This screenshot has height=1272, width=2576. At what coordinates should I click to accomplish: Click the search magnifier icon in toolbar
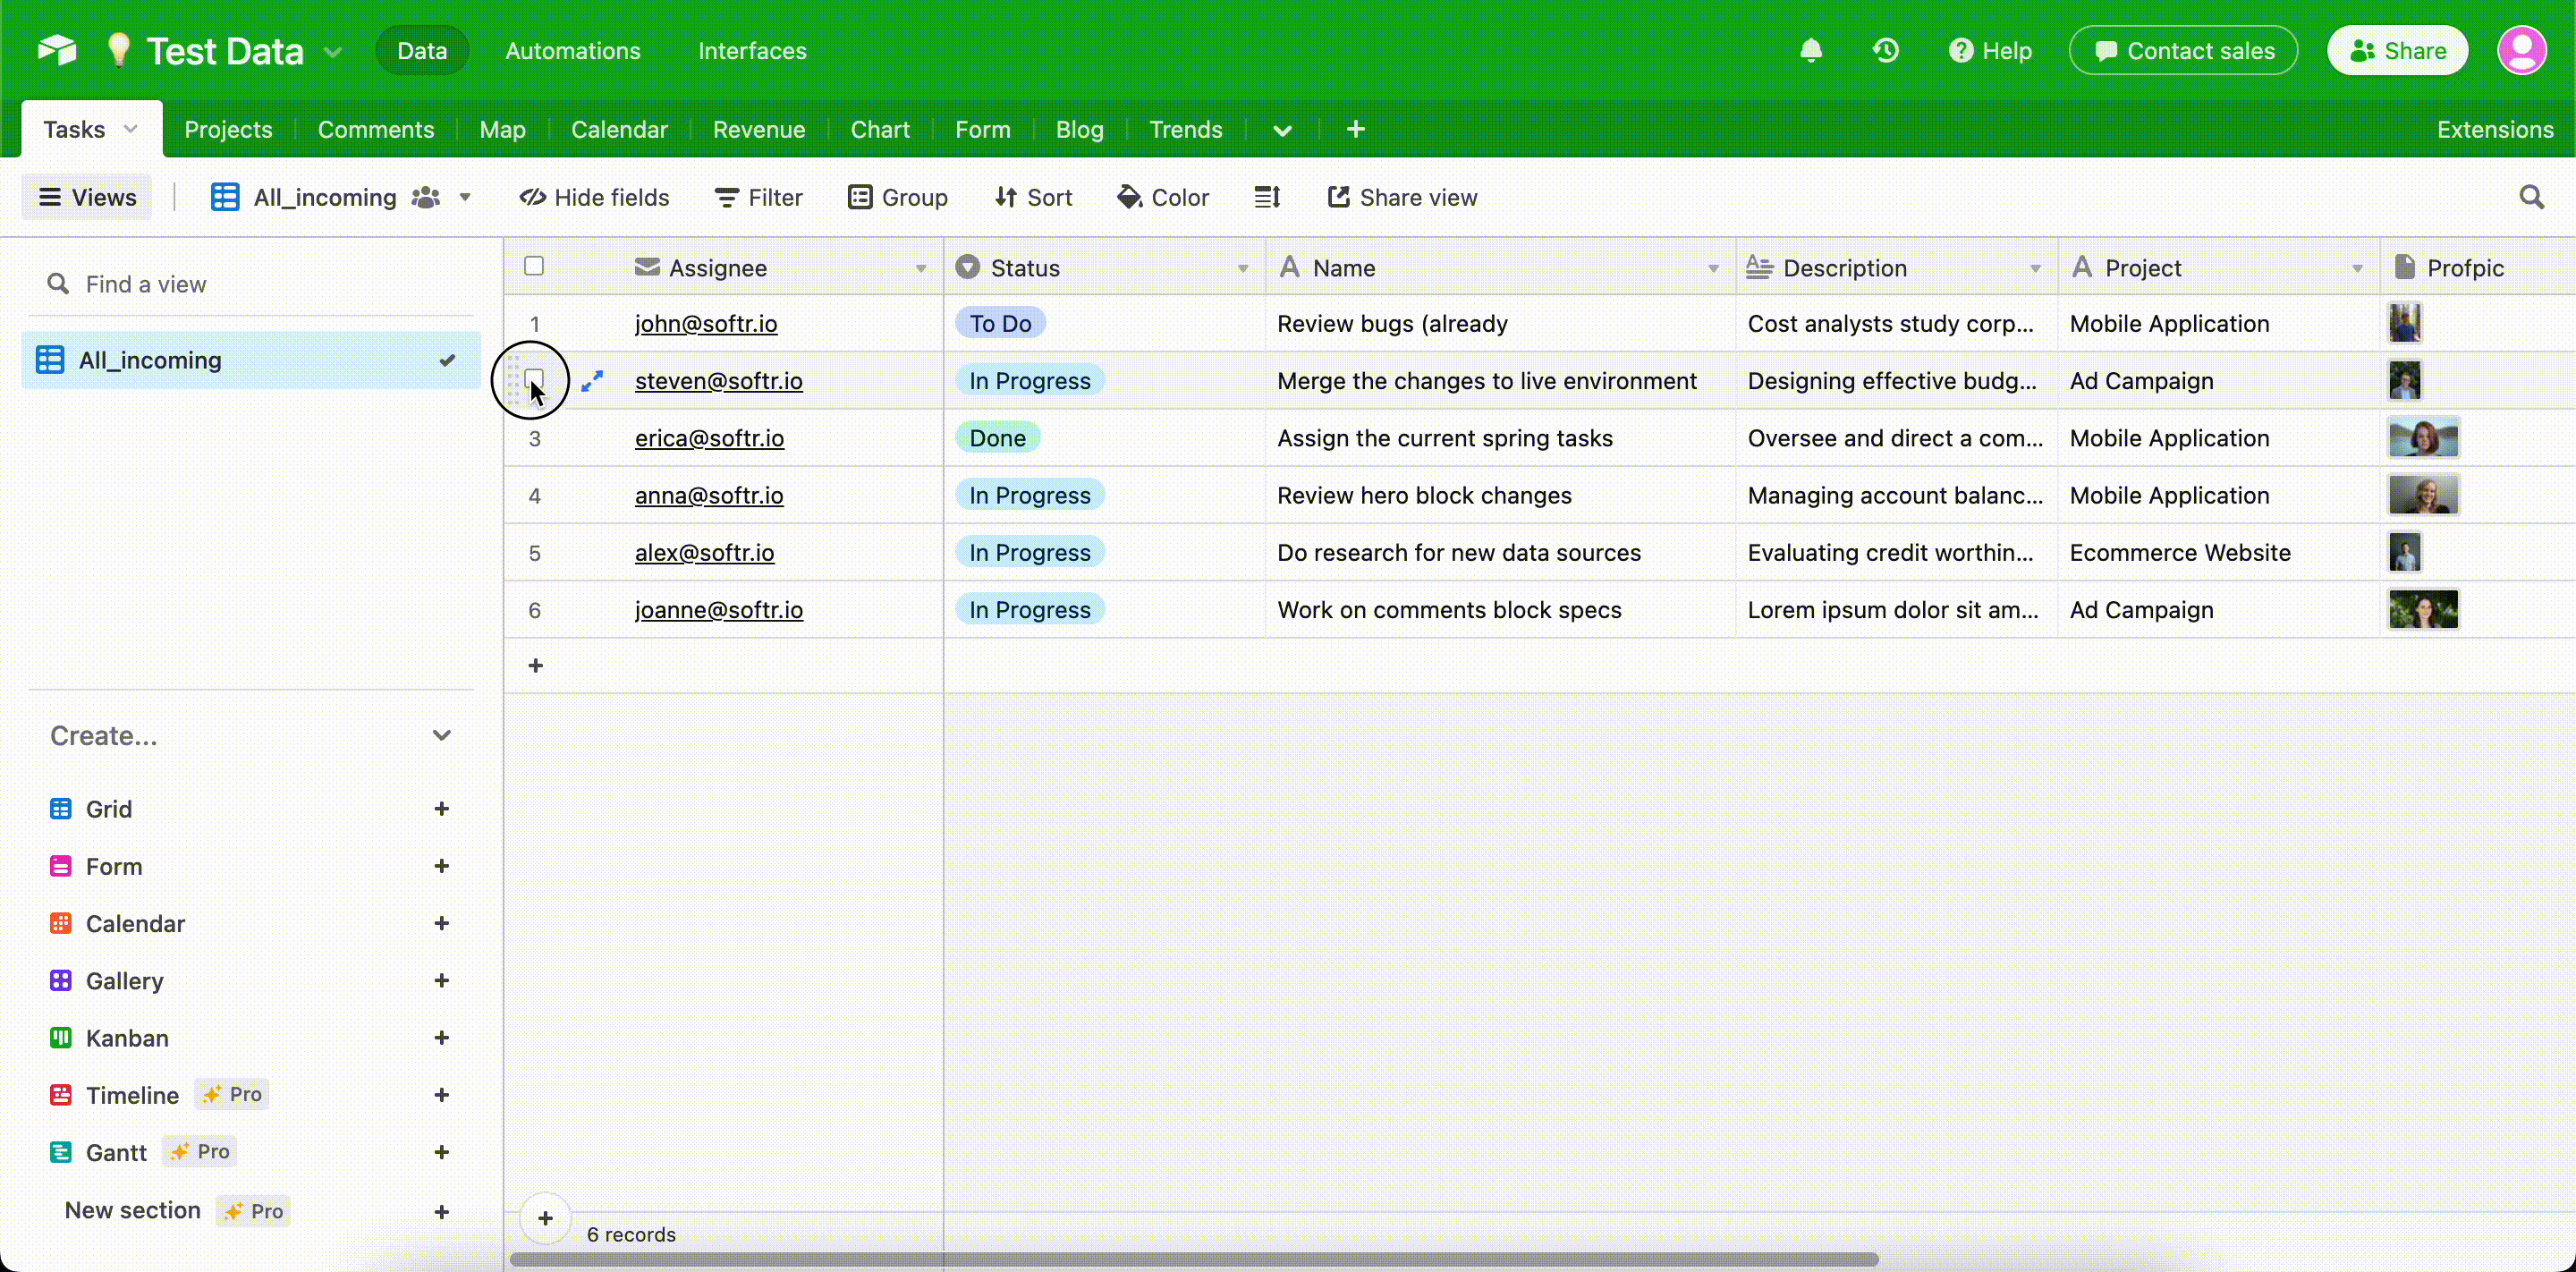2531,197
